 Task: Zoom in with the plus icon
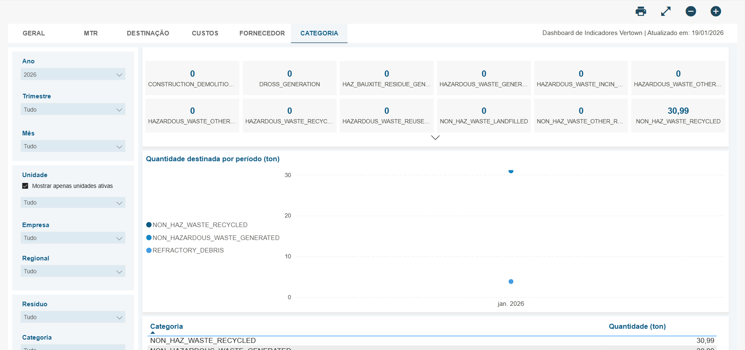(x=716, y=11)
